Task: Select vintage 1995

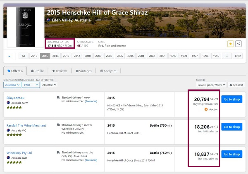Action: click(x=216, y=56)
